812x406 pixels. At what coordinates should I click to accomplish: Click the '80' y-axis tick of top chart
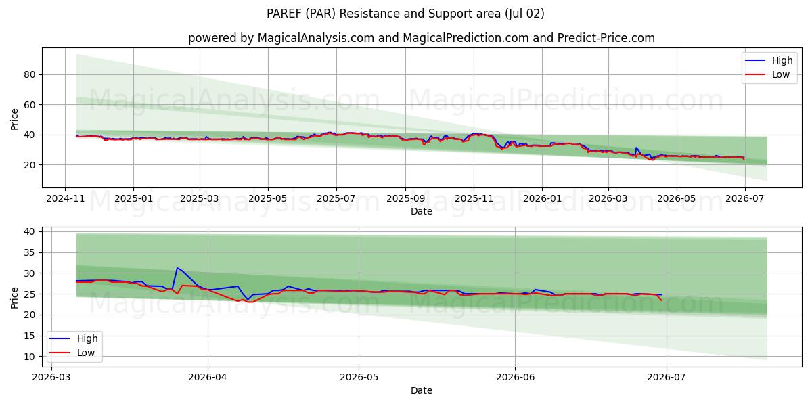coord(31,74)
